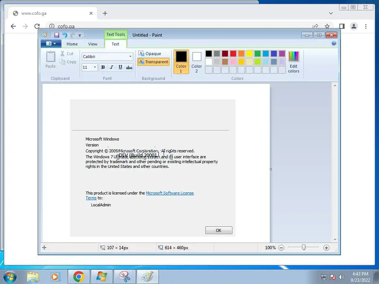Click Chrome's forward navigation arrow

tap(25, 26)
